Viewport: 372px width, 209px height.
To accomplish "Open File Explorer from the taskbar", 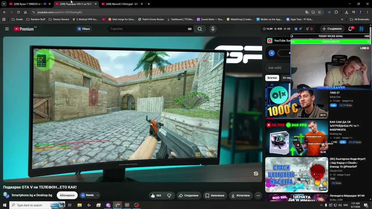I will click(x=79, y=205).
